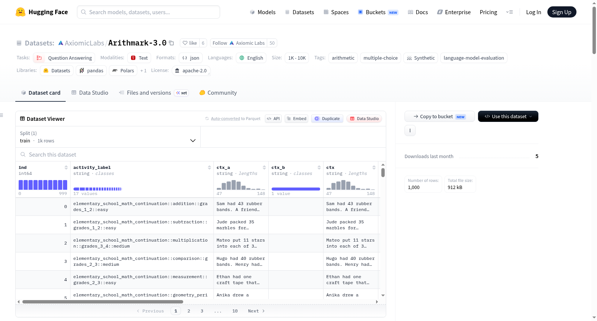The height and width of the screenshot is (321, 597).
Task: Sort by the ind column sort icon
Action: [x=66, y=167]
